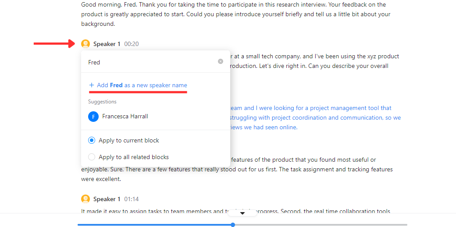Click the blue F avatar for Francesca Harrall

point(93,117)
